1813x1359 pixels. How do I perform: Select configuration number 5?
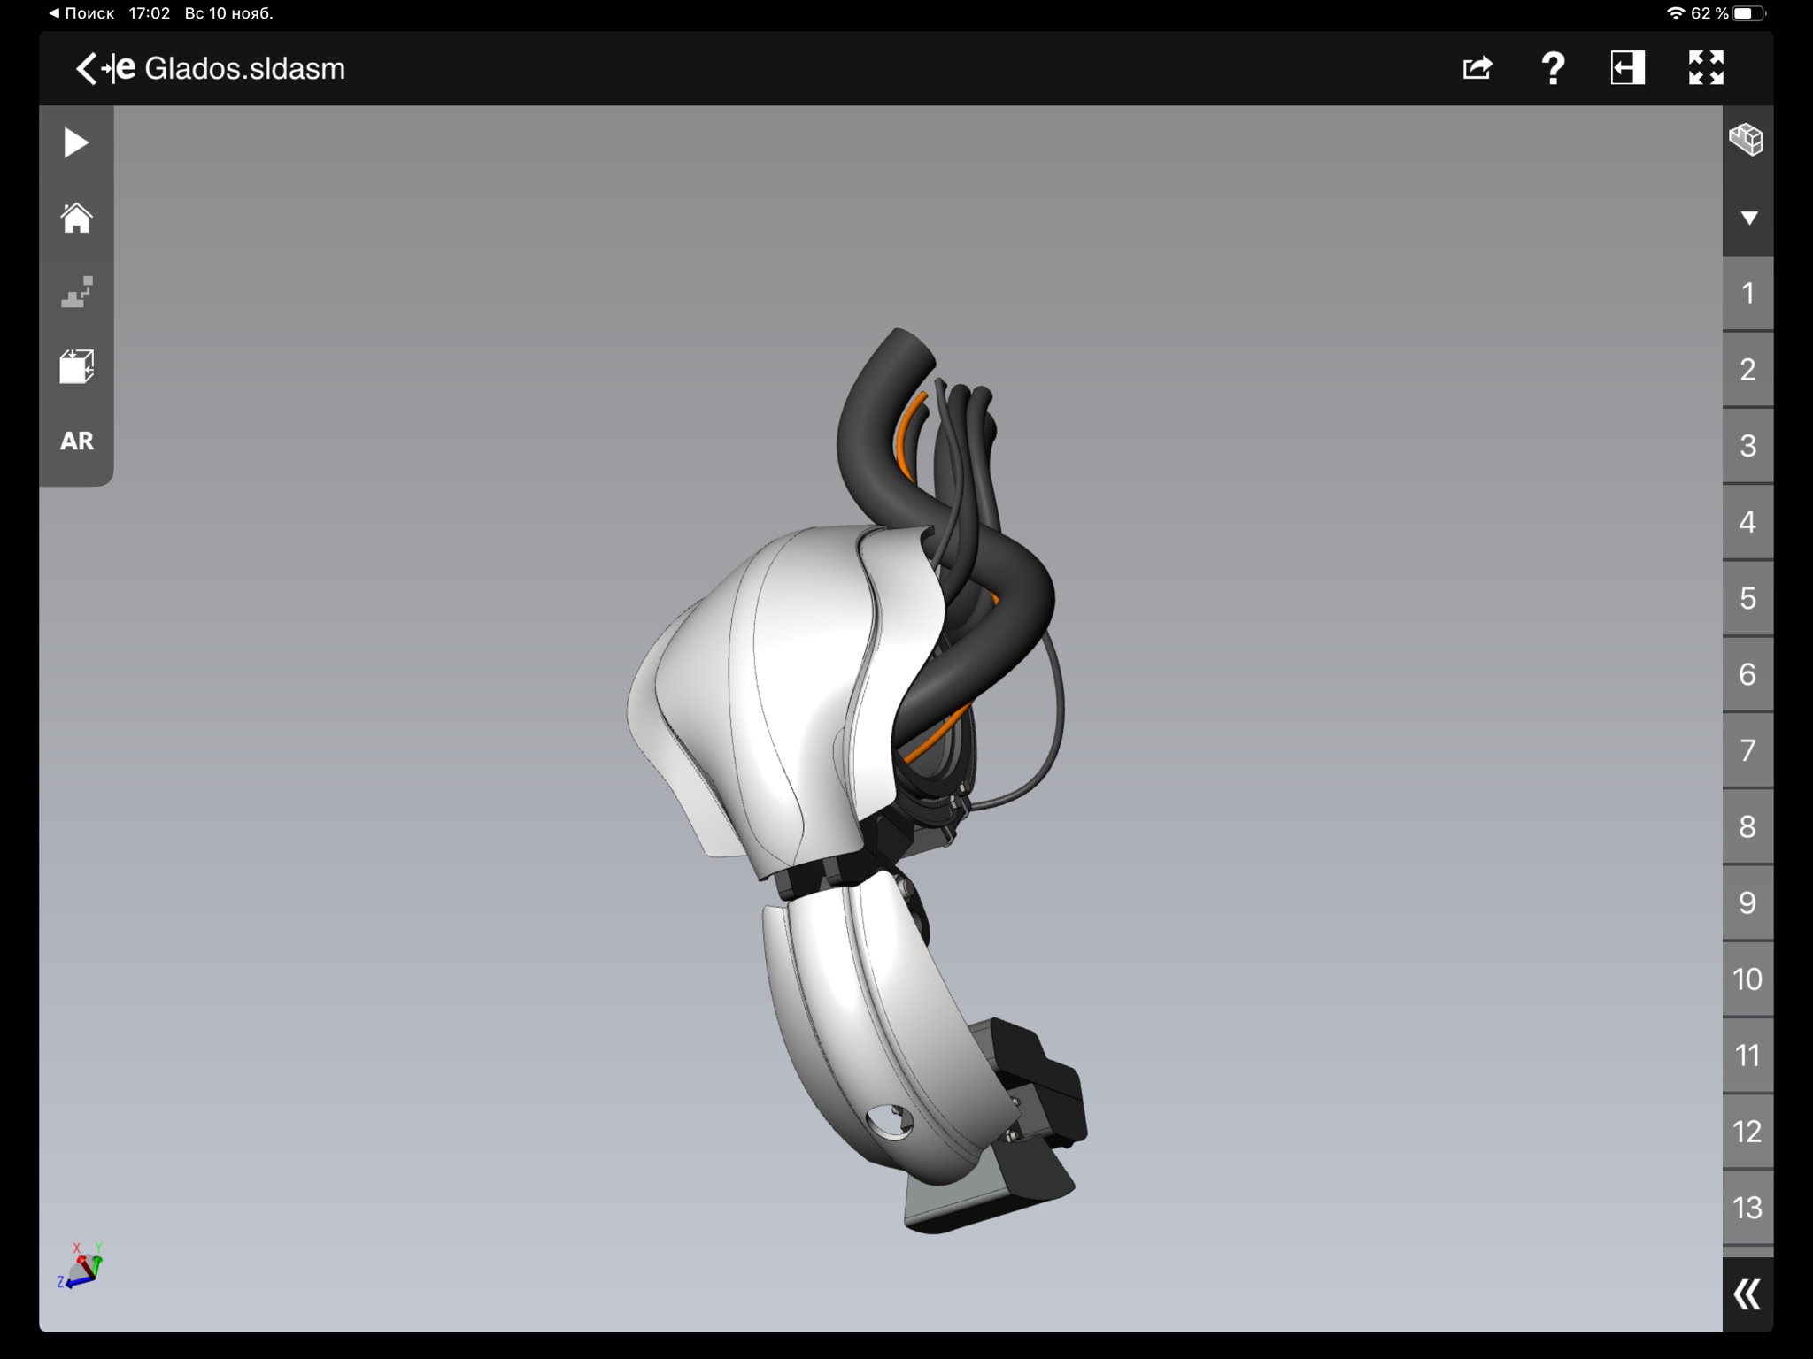point(1747,598)
